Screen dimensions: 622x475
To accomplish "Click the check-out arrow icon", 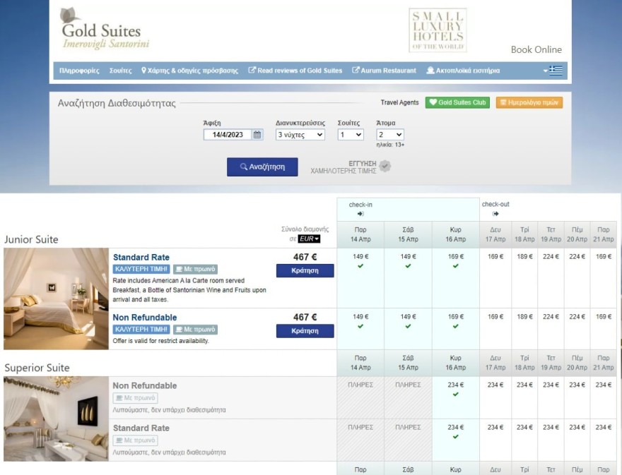I will (495, 214).
